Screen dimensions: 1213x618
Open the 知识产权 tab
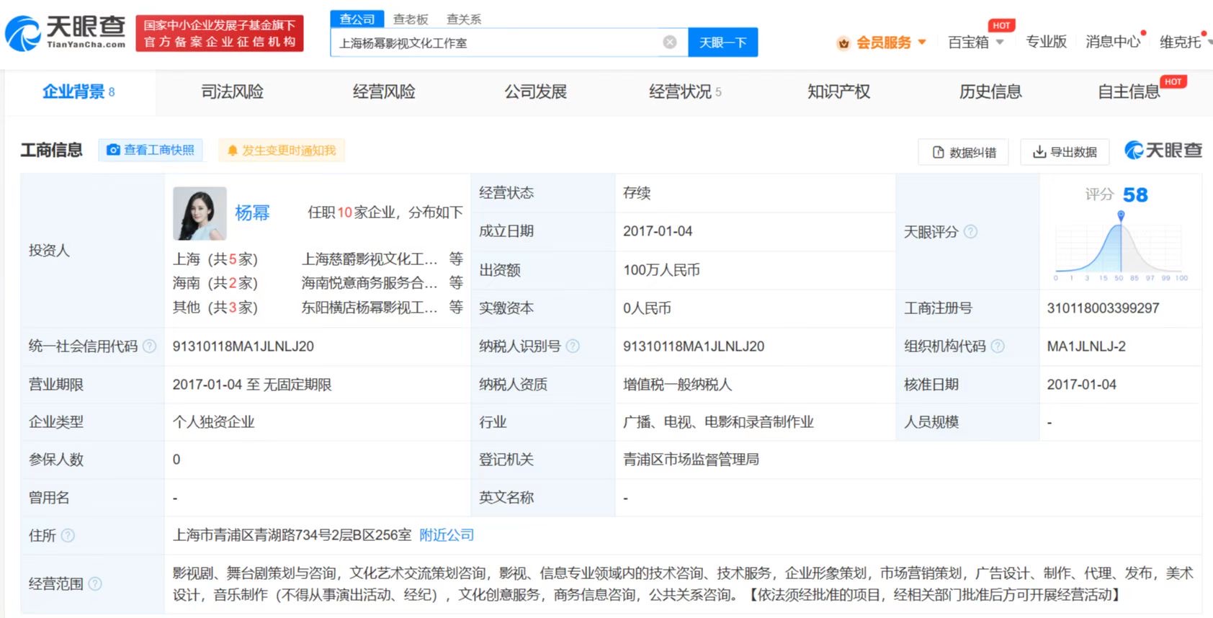(839, 92)
